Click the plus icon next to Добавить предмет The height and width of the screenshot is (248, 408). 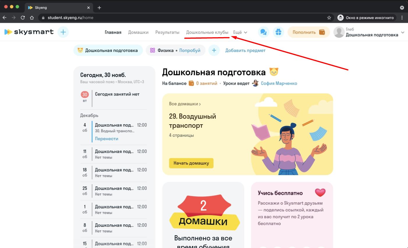tap(214, 50)
